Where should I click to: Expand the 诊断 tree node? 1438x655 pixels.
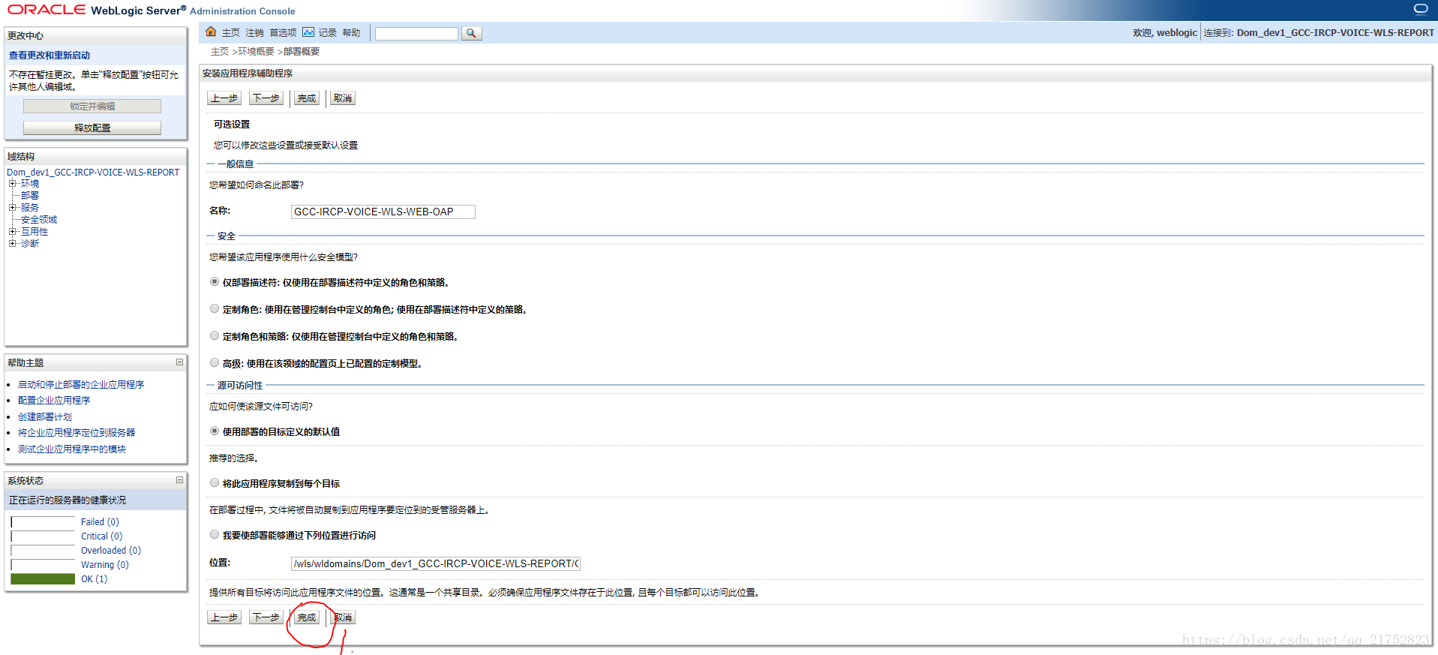(x=12, y=243)
